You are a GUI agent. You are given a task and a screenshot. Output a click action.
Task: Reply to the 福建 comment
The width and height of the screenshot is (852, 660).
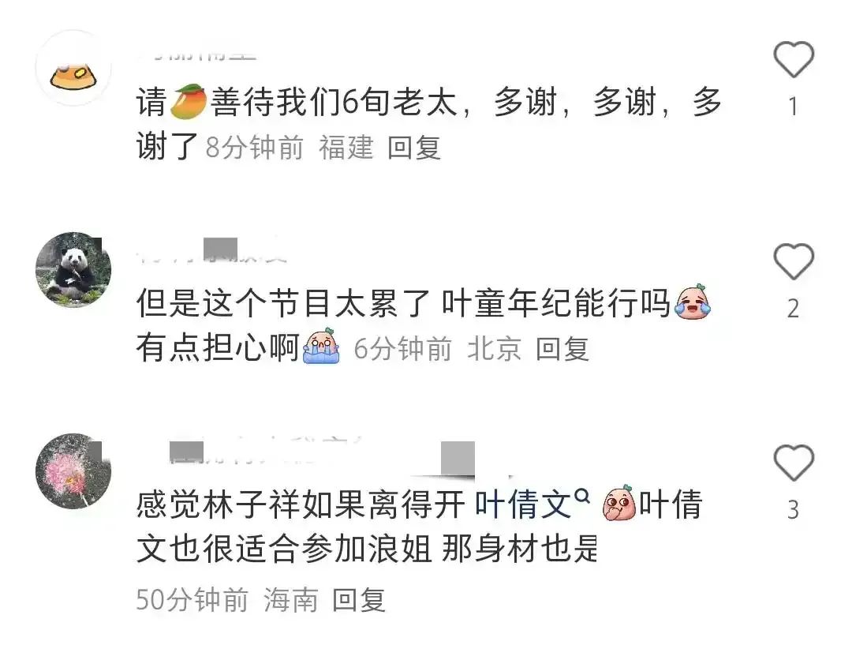click(x=414, y=148)
